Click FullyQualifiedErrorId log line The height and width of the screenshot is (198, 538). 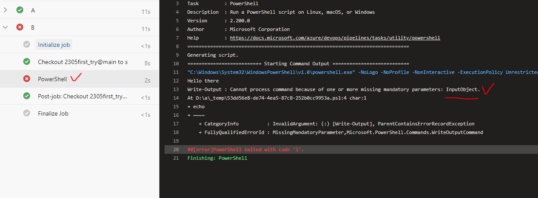pos(341,132)
